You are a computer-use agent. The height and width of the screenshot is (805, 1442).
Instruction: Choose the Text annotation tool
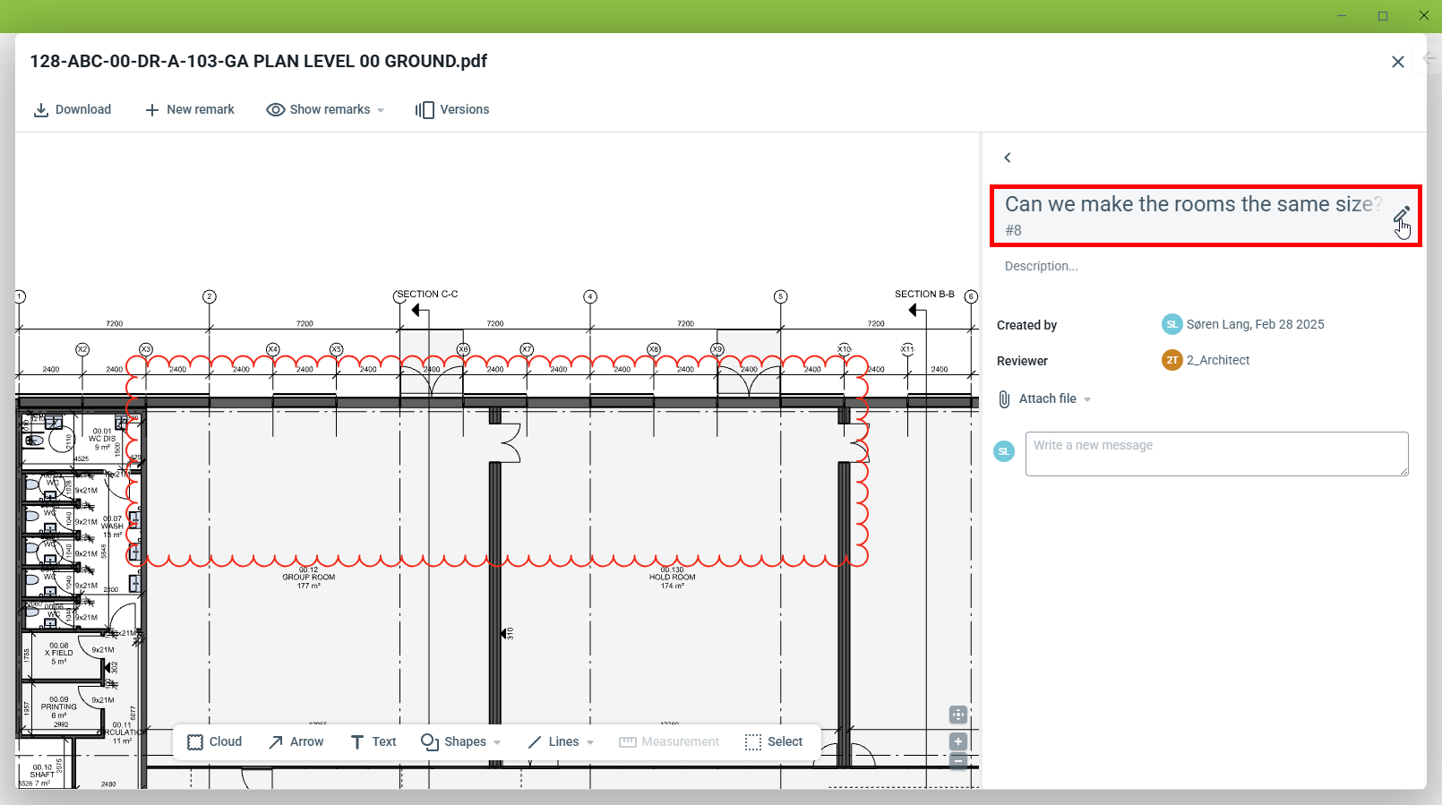pyautogui.click(x=373, y=742)
